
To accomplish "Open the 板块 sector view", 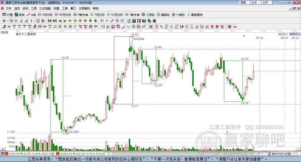I will (x=20, y=15).
